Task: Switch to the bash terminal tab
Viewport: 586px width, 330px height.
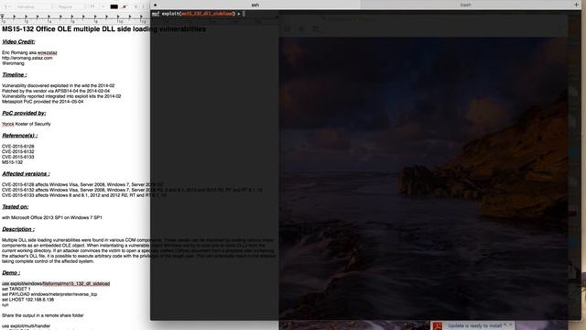Action: (x=465, y=5)
